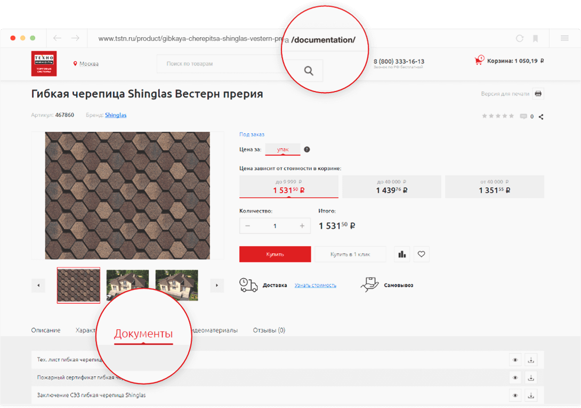Preview Заключение СЭЗ with eye icon

(x=515, y=395)
